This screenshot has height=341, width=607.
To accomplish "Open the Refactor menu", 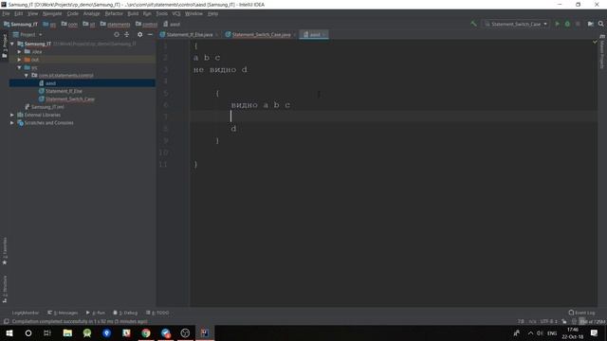I will 114,13.
